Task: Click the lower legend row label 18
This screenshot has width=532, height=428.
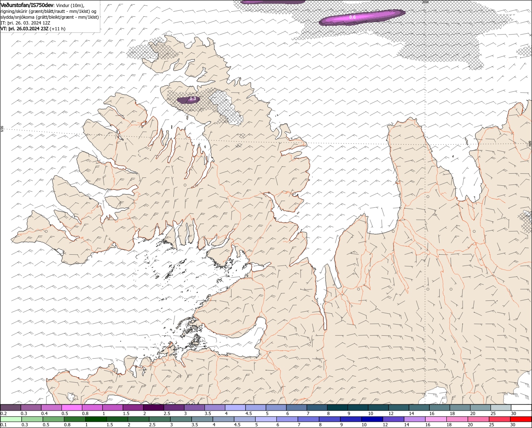Action: pyautogui.click(x=449, y=425)
